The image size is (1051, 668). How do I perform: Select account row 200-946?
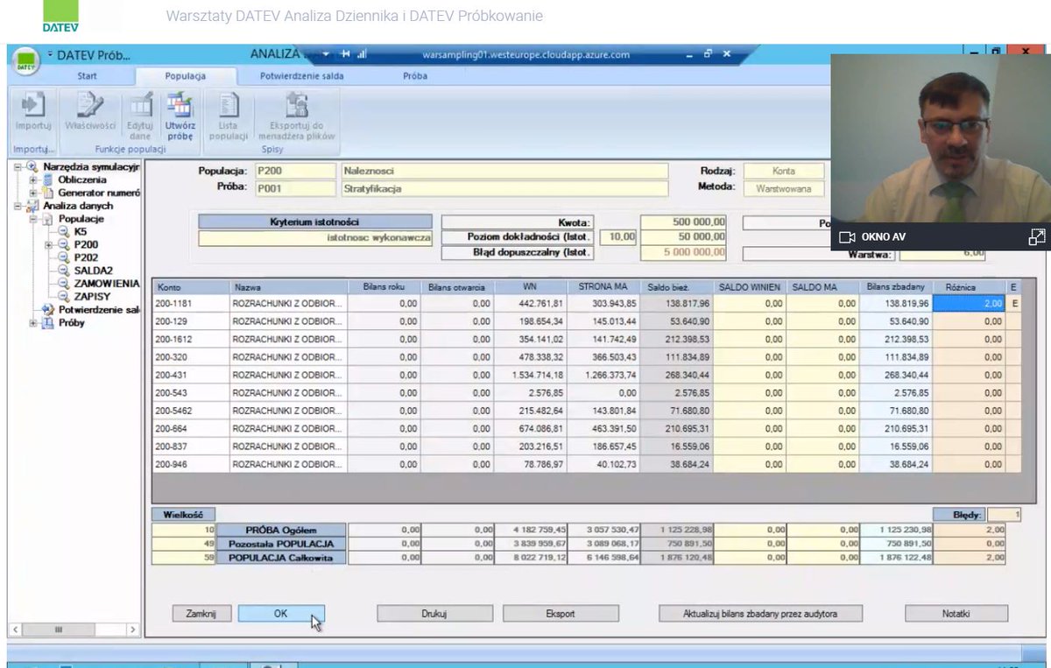point(585,464)
